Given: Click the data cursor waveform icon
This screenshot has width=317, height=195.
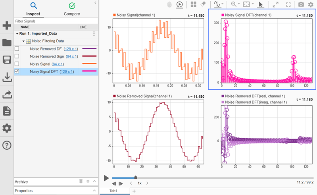Looking at the screenshot, I should pyautogui.click(x=217, y=4).
